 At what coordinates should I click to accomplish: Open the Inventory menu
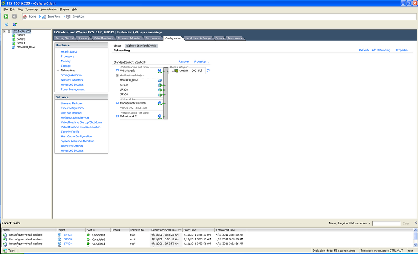pos(31,9)
